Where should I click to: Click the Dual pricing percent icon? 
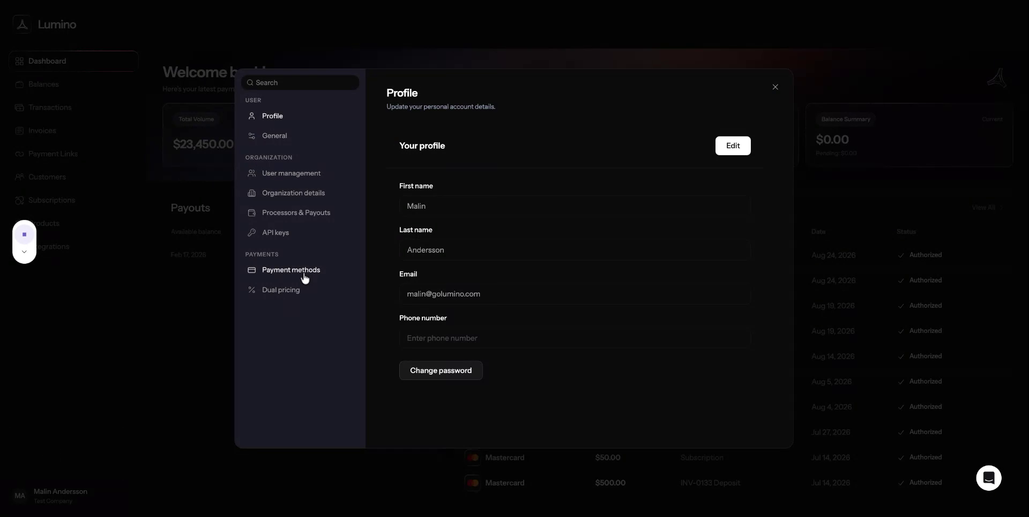(x=251, y=290)
